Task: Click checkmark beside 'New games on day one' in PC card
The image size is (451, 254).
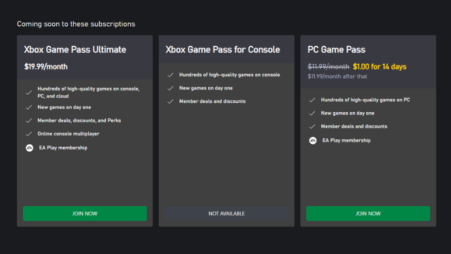Action: click(x=312, y=113)
